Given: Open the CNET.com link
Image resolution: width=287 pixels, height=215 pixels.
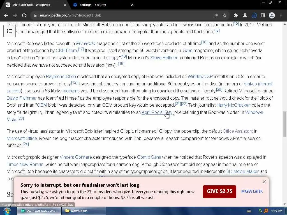Looking at the screenshot, I should pos(66,51).
